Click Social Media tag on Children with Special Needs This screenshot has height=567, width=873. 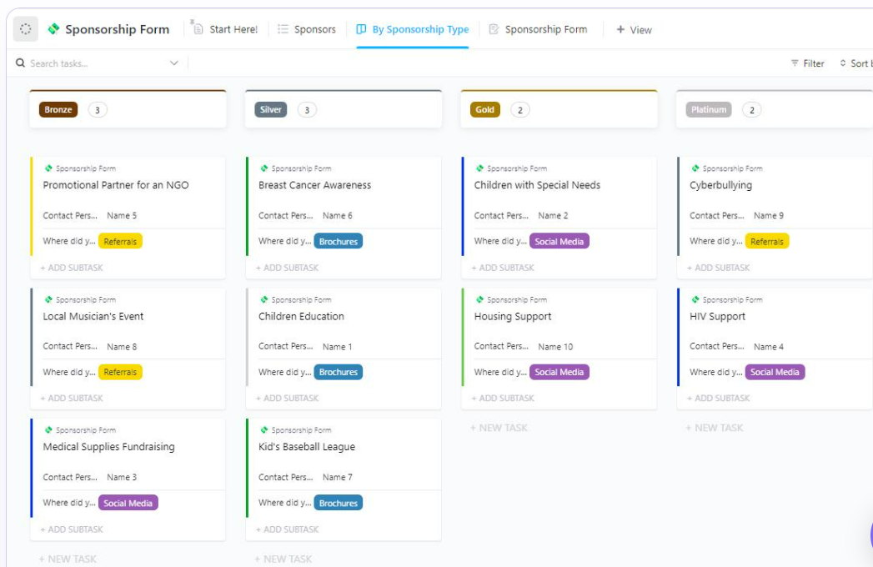[559, 241]
